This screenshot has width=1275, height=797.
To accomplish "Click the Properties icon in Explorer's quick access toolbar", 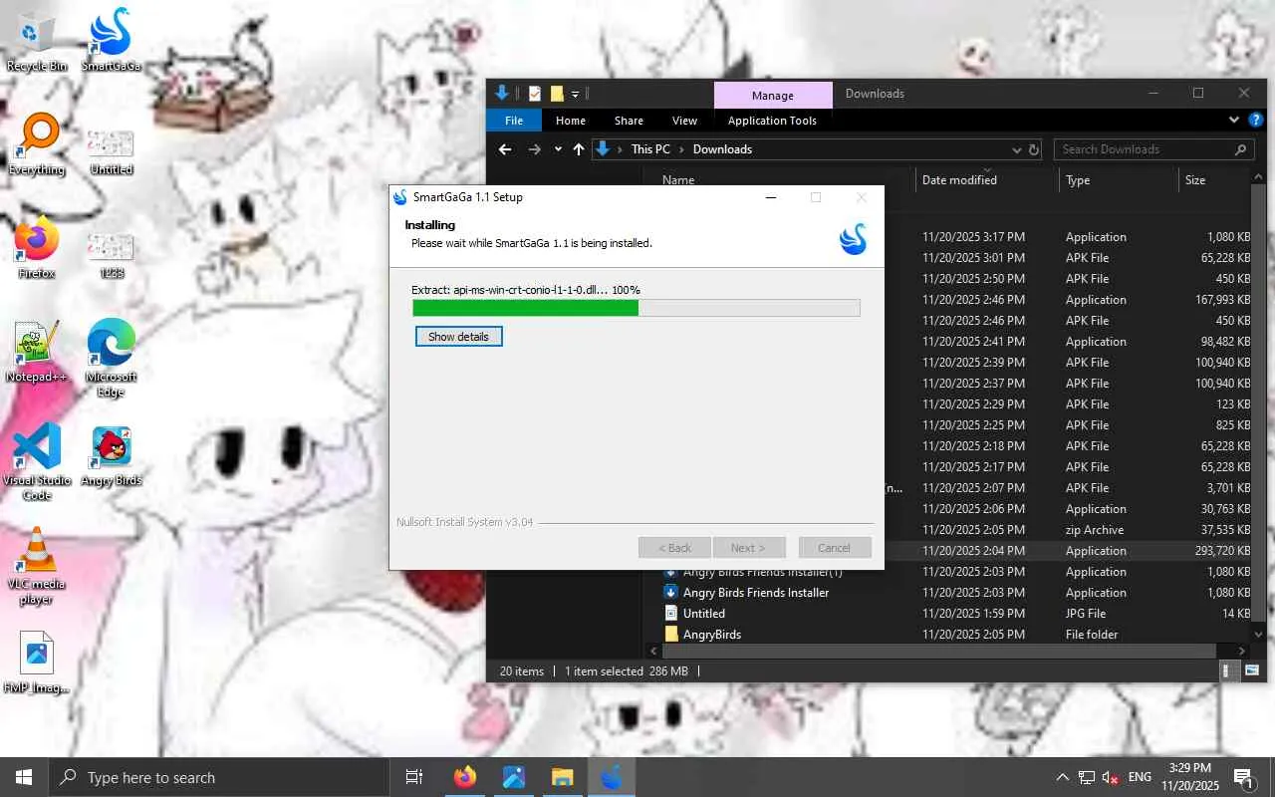I will point(535,94).
